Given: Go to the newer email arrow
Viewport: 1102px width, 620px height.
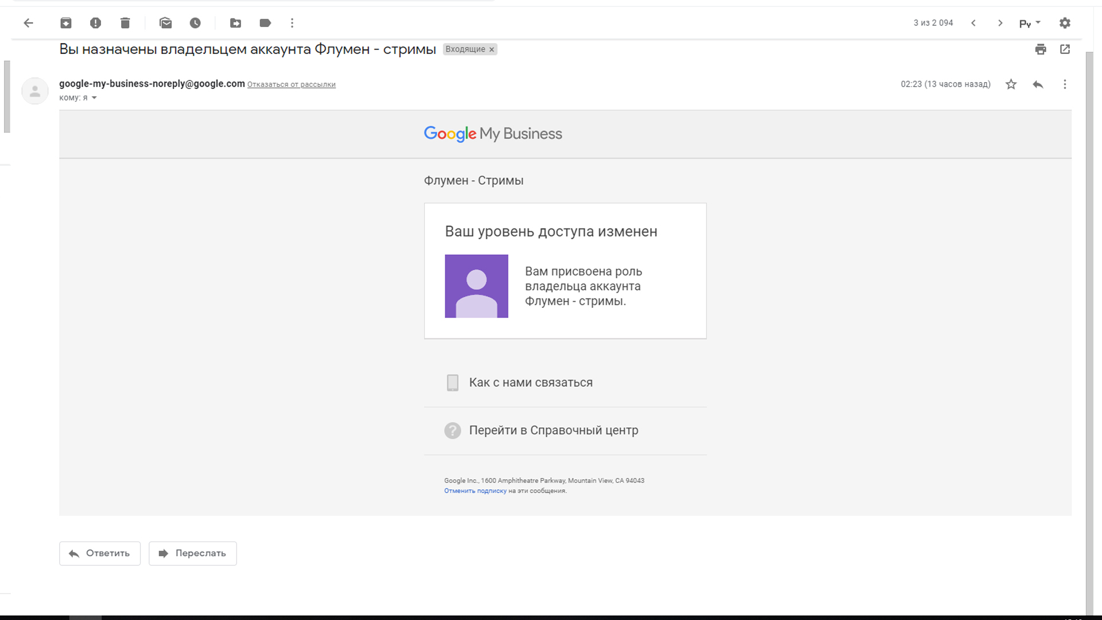Looking at the screenshot, I should point(973,23).
